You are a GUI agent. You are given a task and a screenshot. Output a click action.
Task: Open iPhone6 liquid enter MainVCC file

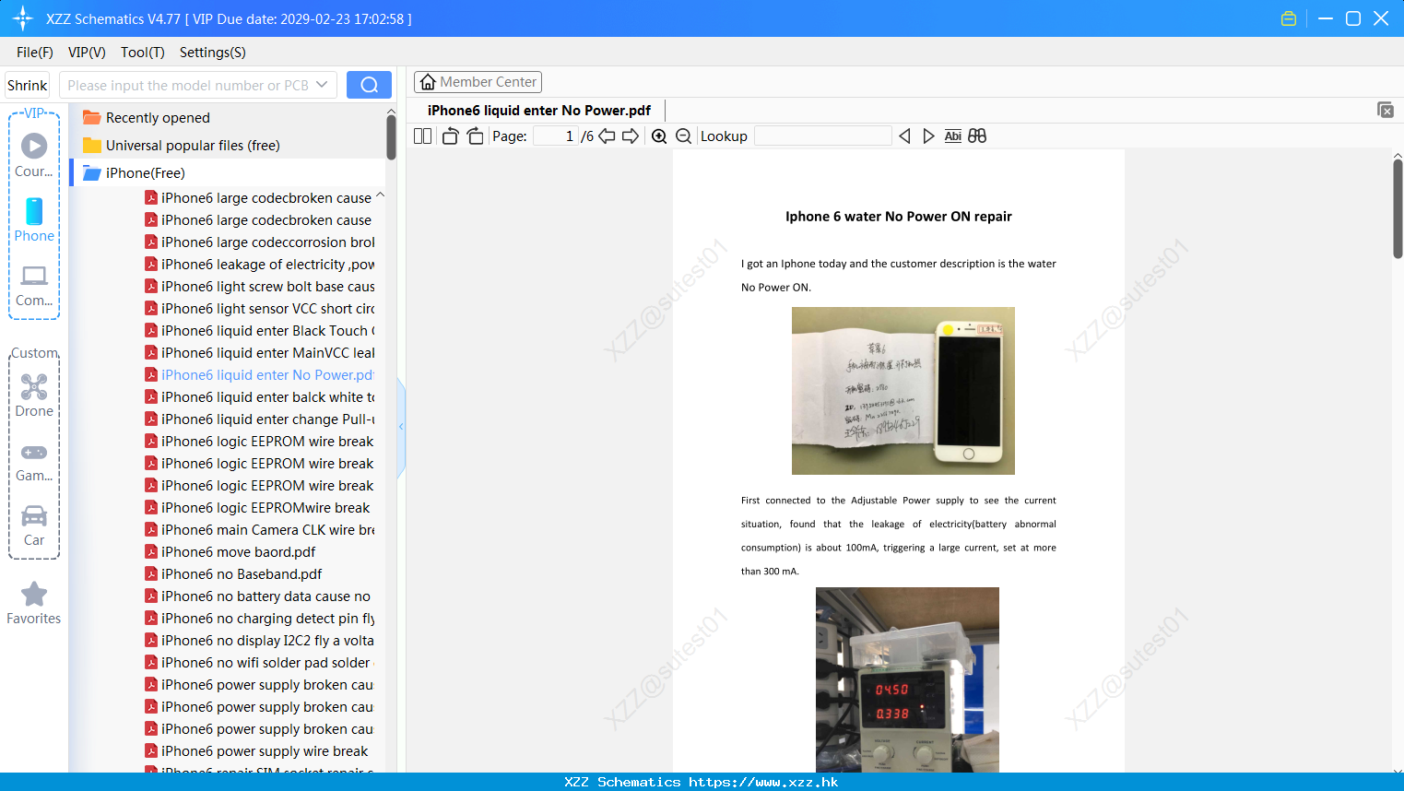[x=260, y=353]
